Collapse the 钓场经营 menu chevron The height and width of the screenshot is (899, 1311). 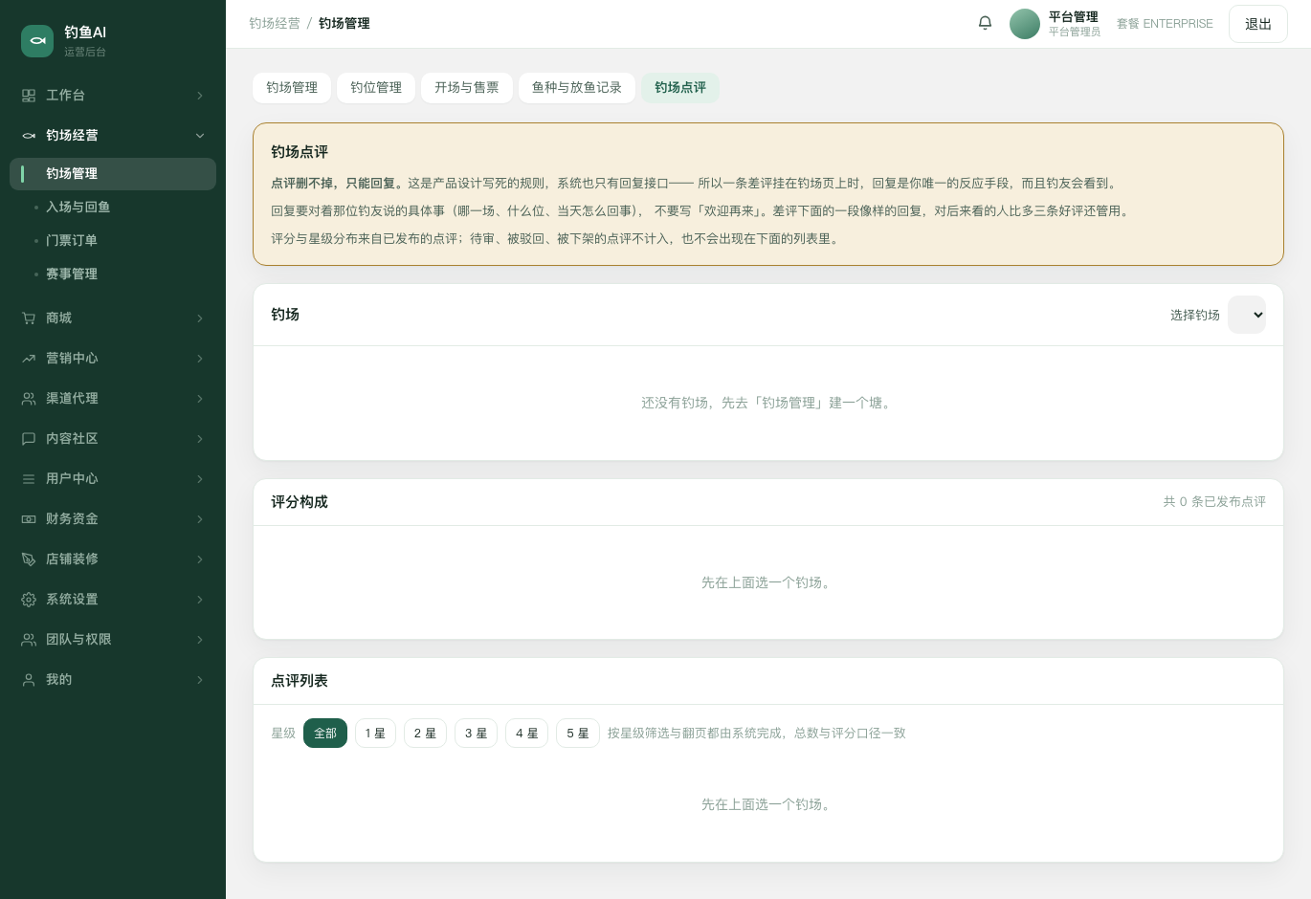click(x=200, y=136)
